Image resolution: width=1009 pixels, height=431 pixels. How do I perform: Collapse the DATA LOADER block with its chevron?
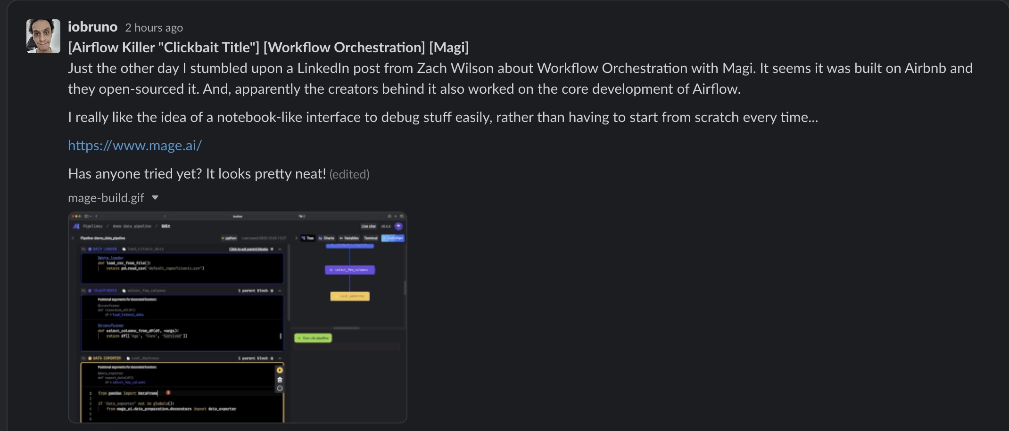[x=280, y=249]
